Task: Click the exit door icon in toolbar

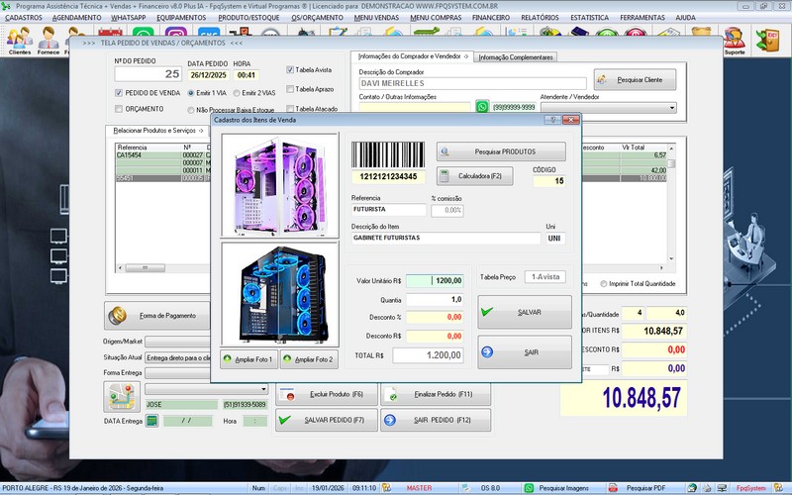Action: [x=767, y=40]
